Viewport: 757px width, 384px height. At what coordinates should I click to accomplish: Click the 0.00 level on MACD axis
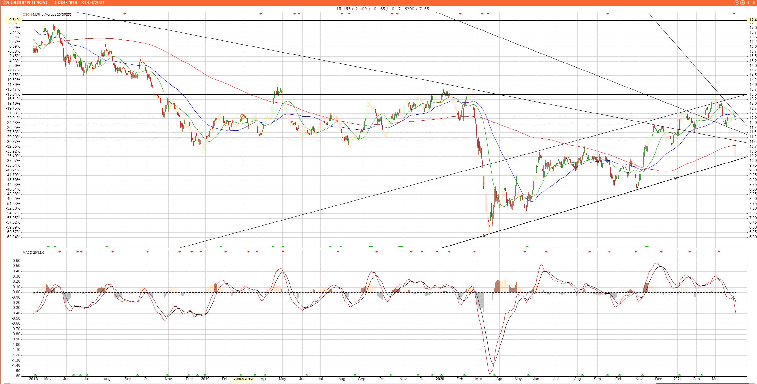click(x=16, y=292)
